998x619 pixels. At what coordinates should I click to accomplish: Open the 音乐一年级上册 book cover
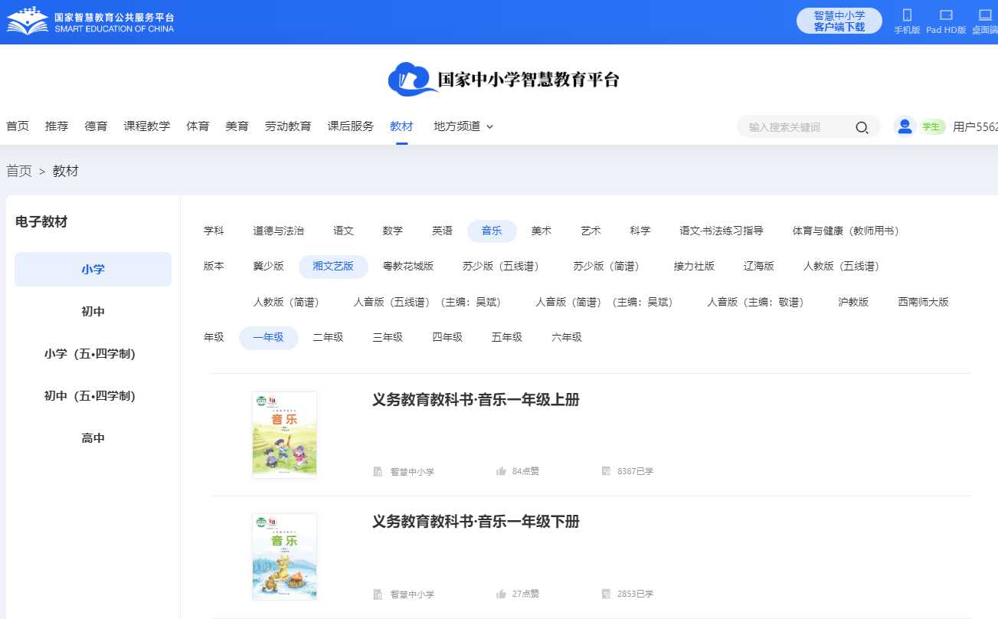coord(284,435)
